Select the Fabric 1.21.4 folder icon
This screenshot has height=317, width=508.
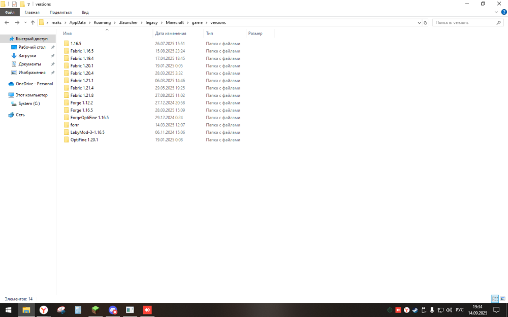click(67, 88)
